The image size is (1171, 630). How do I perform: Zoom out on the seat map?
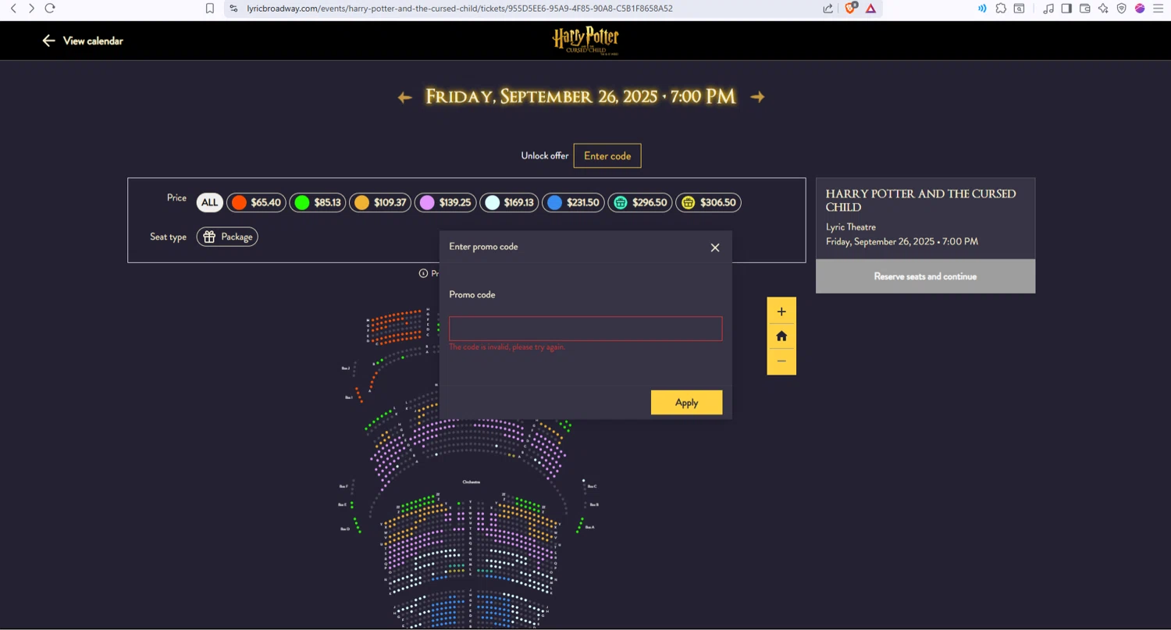781,361
